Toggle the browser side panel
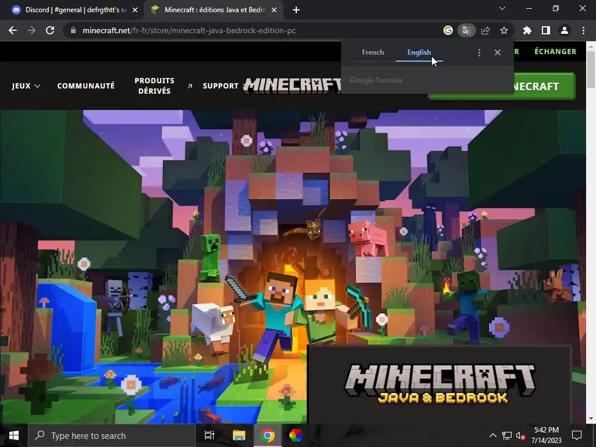 (546, 30)
